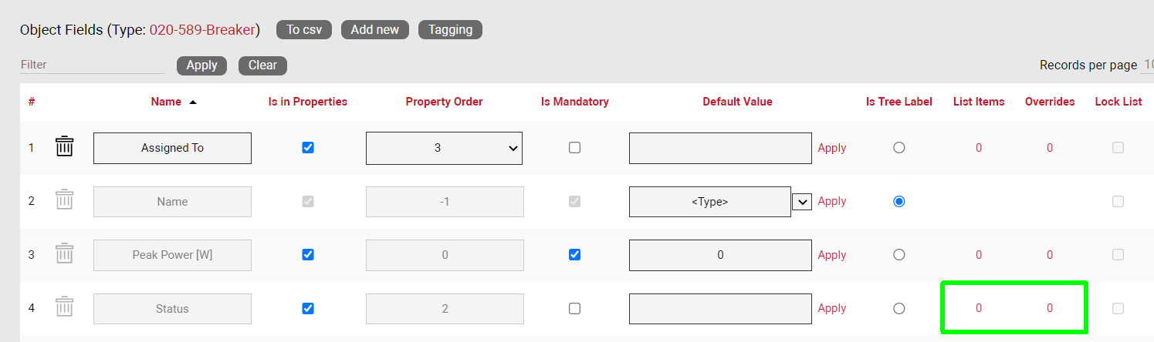Uncheck Is in Properties for Assigned To
Viewport: 1154px width, 342px height.
(308, 147)
